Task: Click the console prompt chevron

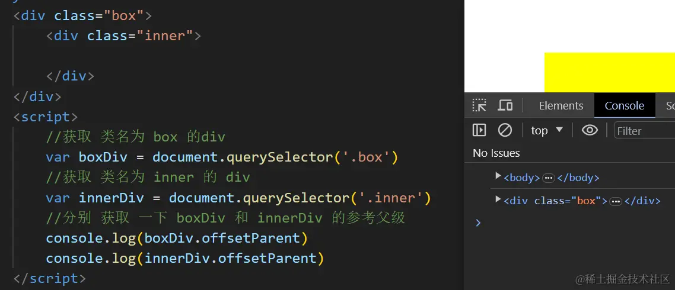Action: (478, 223)
